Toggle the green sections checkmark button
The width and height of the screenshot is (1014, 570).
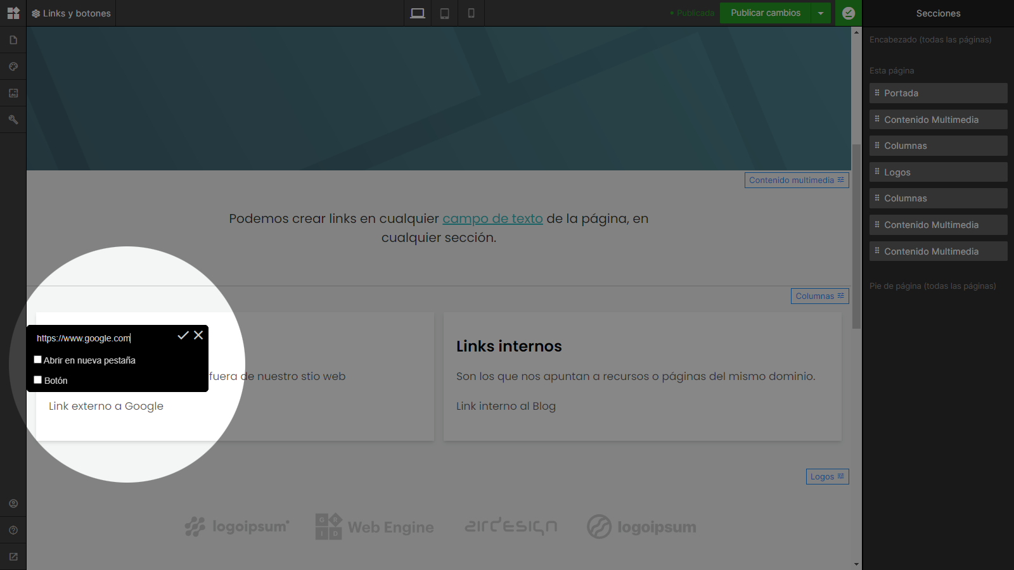tap(849, 13)
